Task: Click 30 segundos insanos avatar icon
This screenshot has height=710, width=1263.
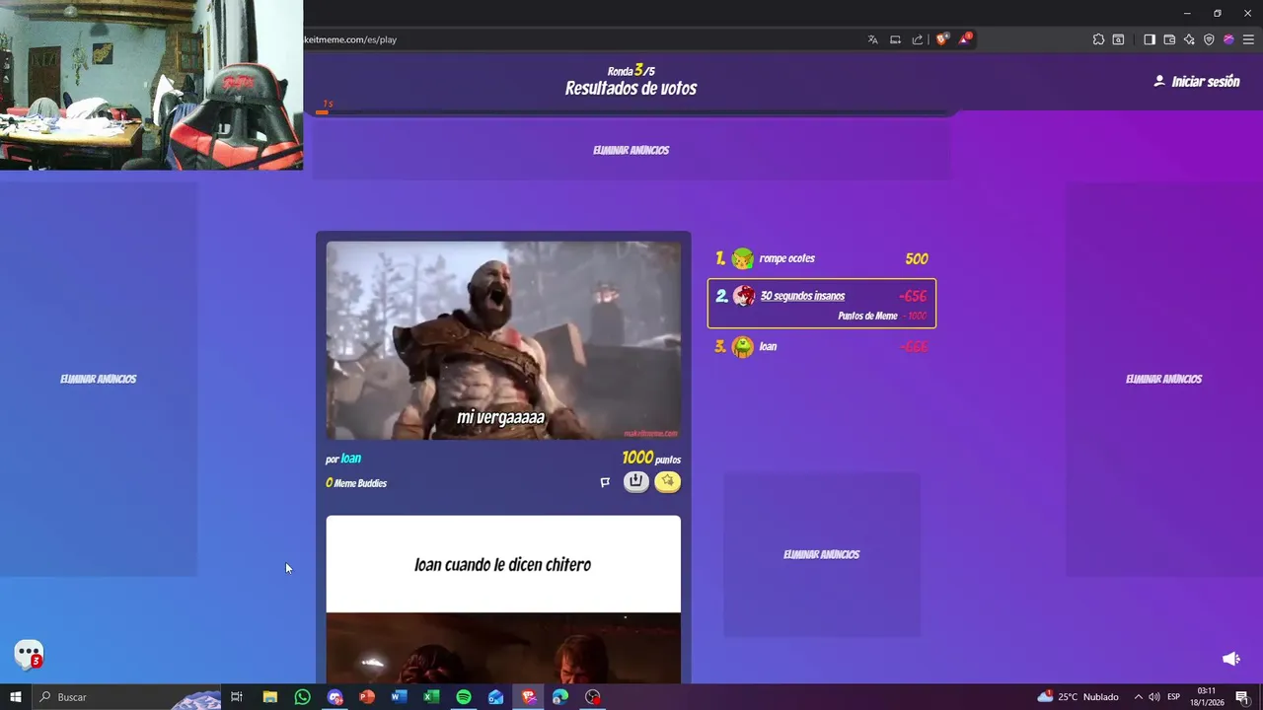Action: pos(744,296)
